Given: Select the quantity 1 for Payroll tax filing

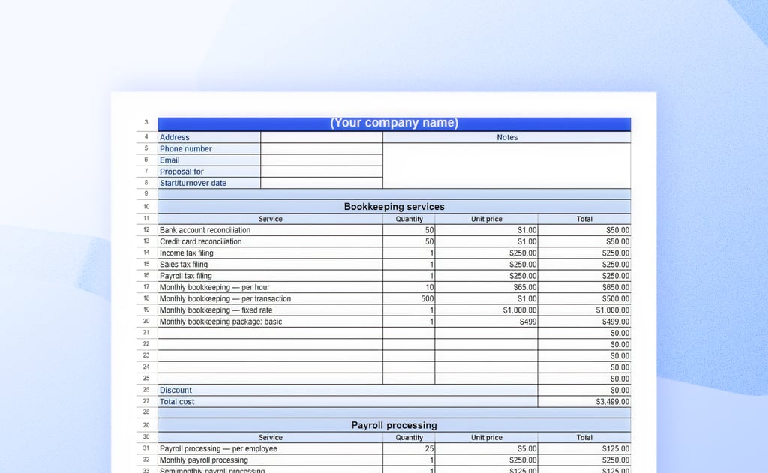Looking at the screenshot, I should click(x=409, y=276).
